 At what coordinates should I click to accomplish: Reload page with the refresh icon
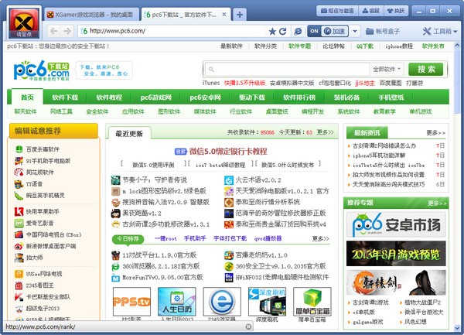(x=283, y=32)
